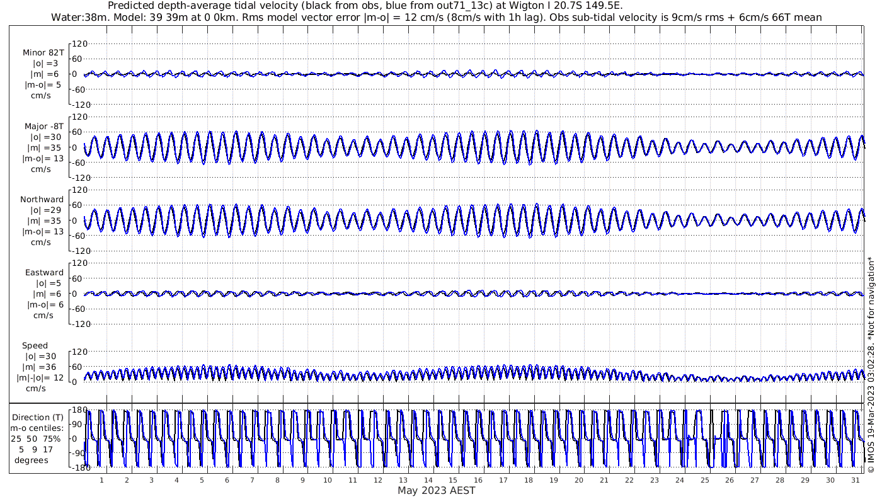Click '|o| =3' in the Minor panel
Image resolution: width=882 pixels, height=504 pixels.
pyautogui.click(x=45, y=64)
